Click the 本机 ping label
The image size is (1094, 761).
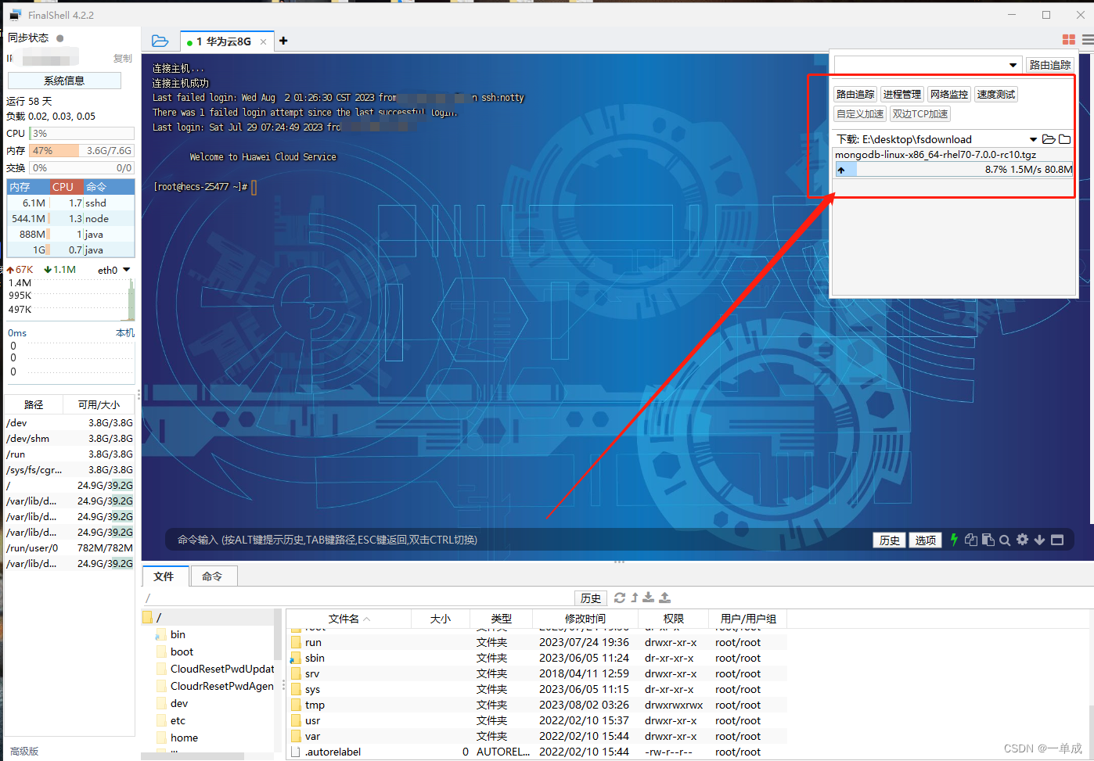click(124, 333)
